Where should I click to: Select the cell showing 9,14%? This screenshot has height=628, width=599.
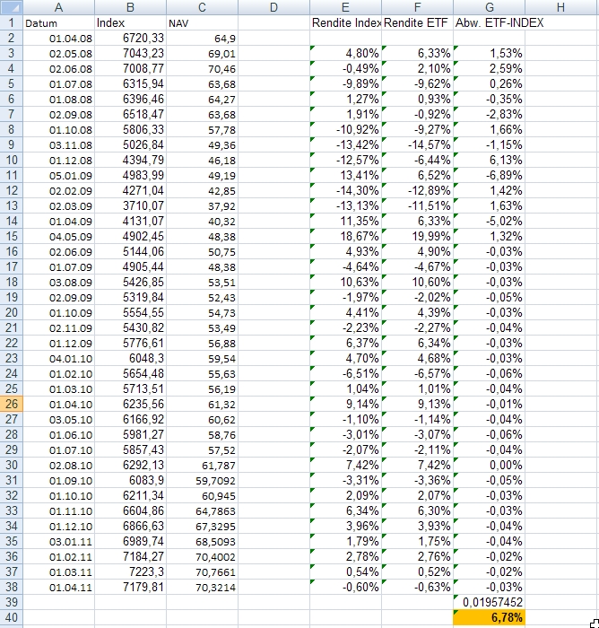point(345,404)
